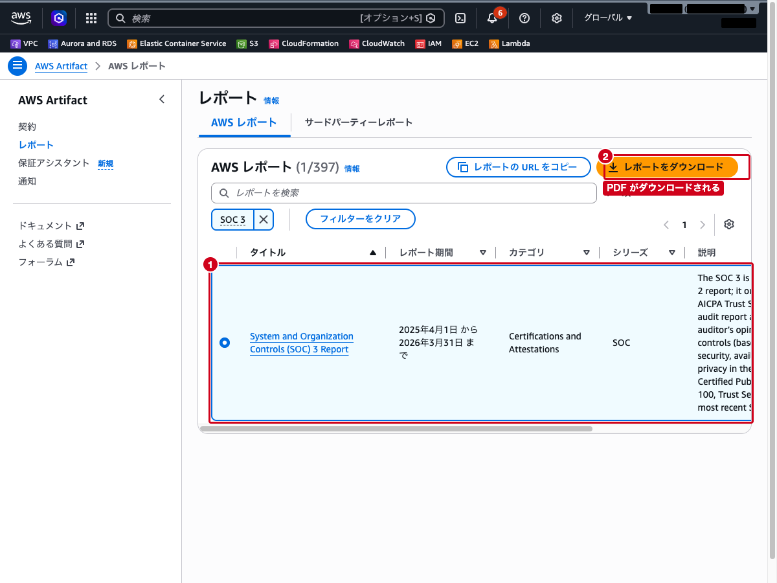
Task: Open レポート in the sidebar
Action: tap(36, 144)
